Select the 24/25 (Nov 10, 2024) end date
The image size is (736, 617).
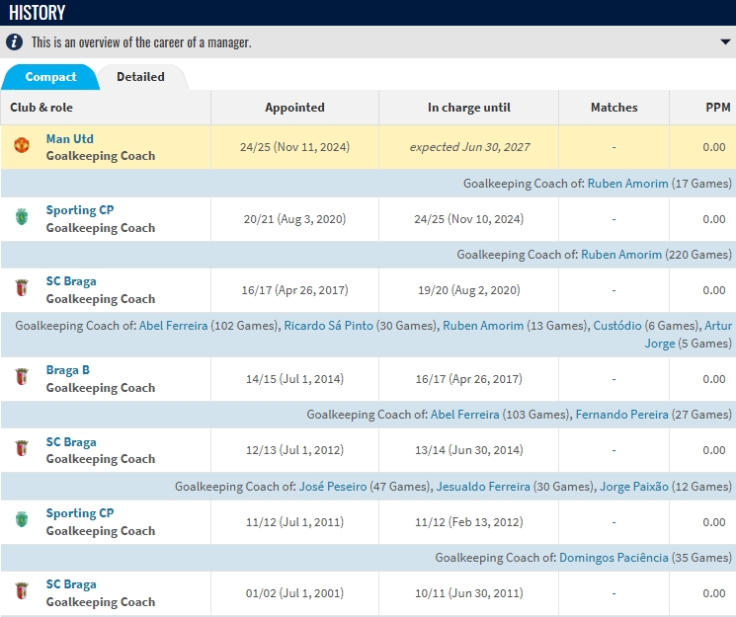[x=469, y=219]
